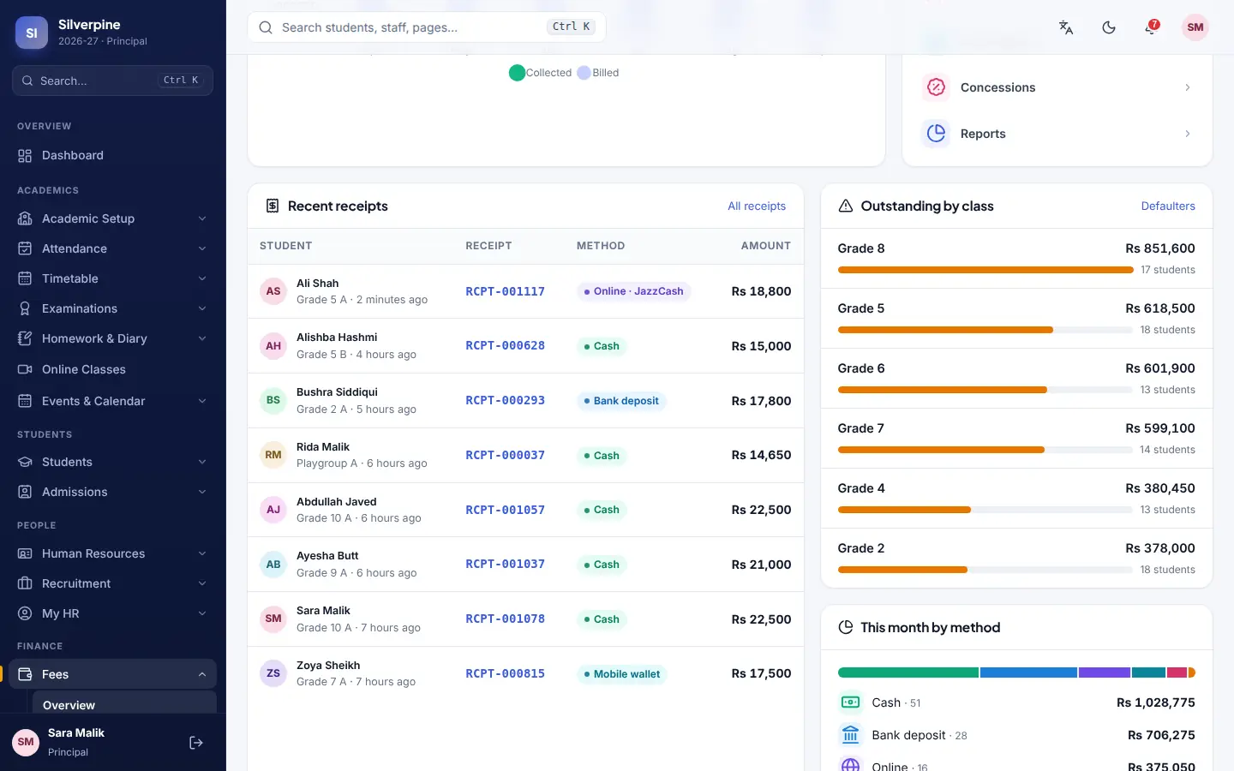Click the Bank deposit badge for Bushra Siddiqui
The width and height of the screenshot is (1234, 771).
[621, 401]
